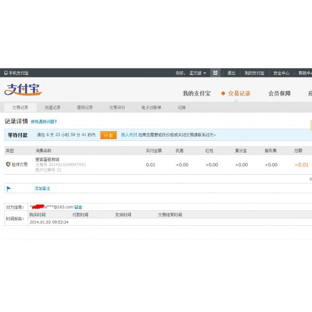Open 安全中心 in top bar
312x312 pixels.
click(x=281, y=73)
